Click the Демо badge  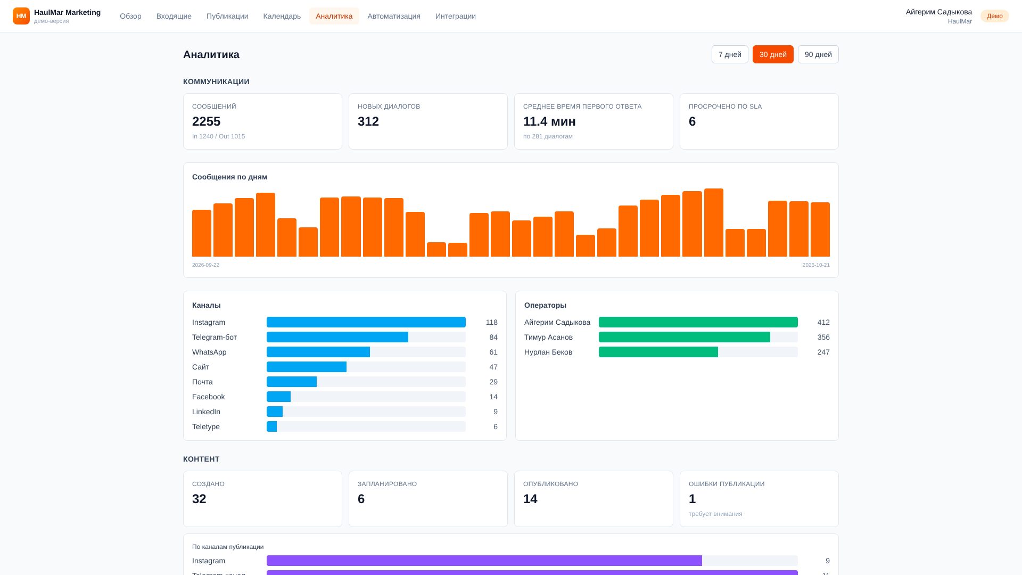tap(994, 16)
